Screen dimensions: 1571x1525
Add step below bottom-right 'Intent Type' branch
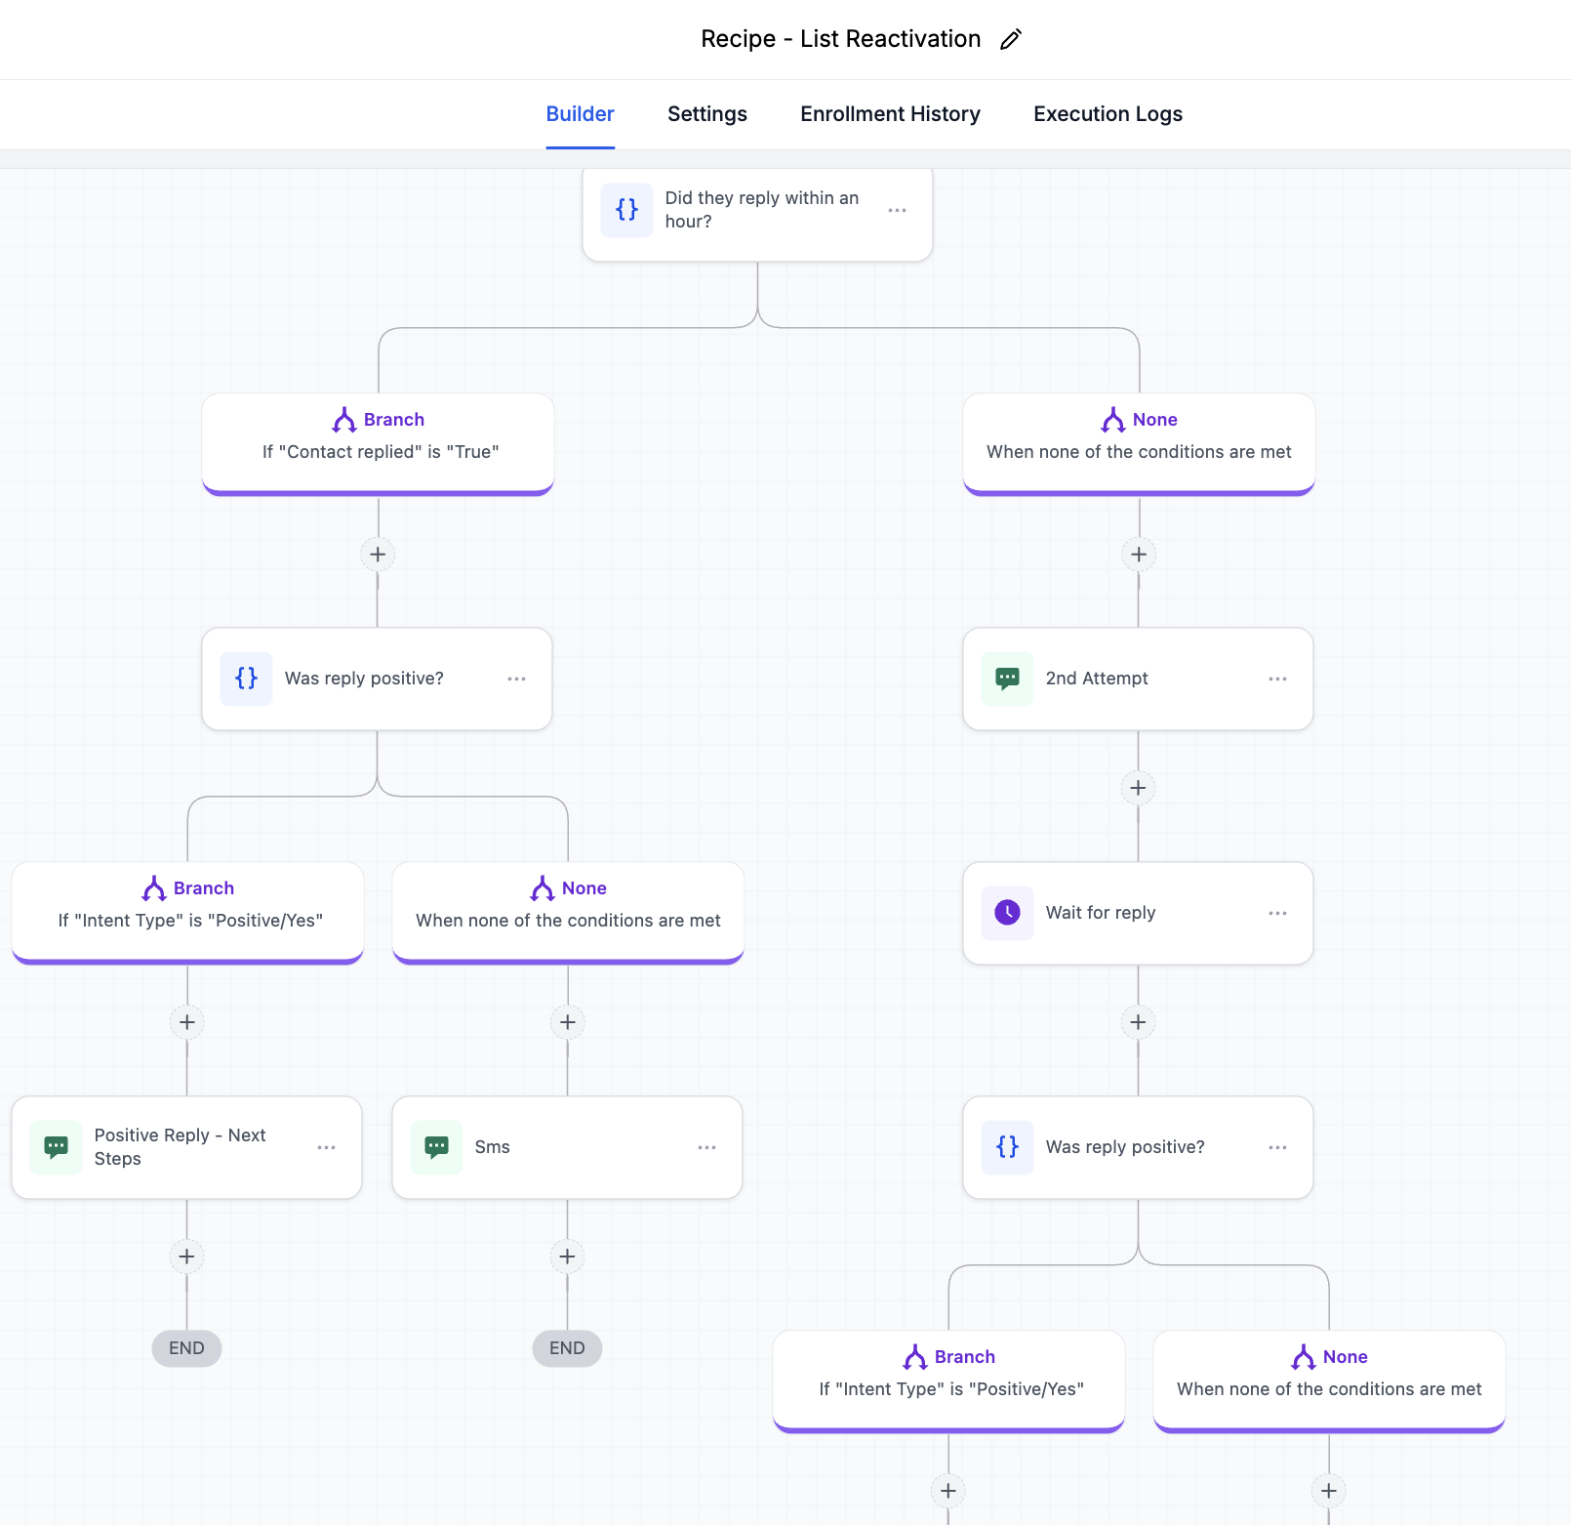point(948,1491)
